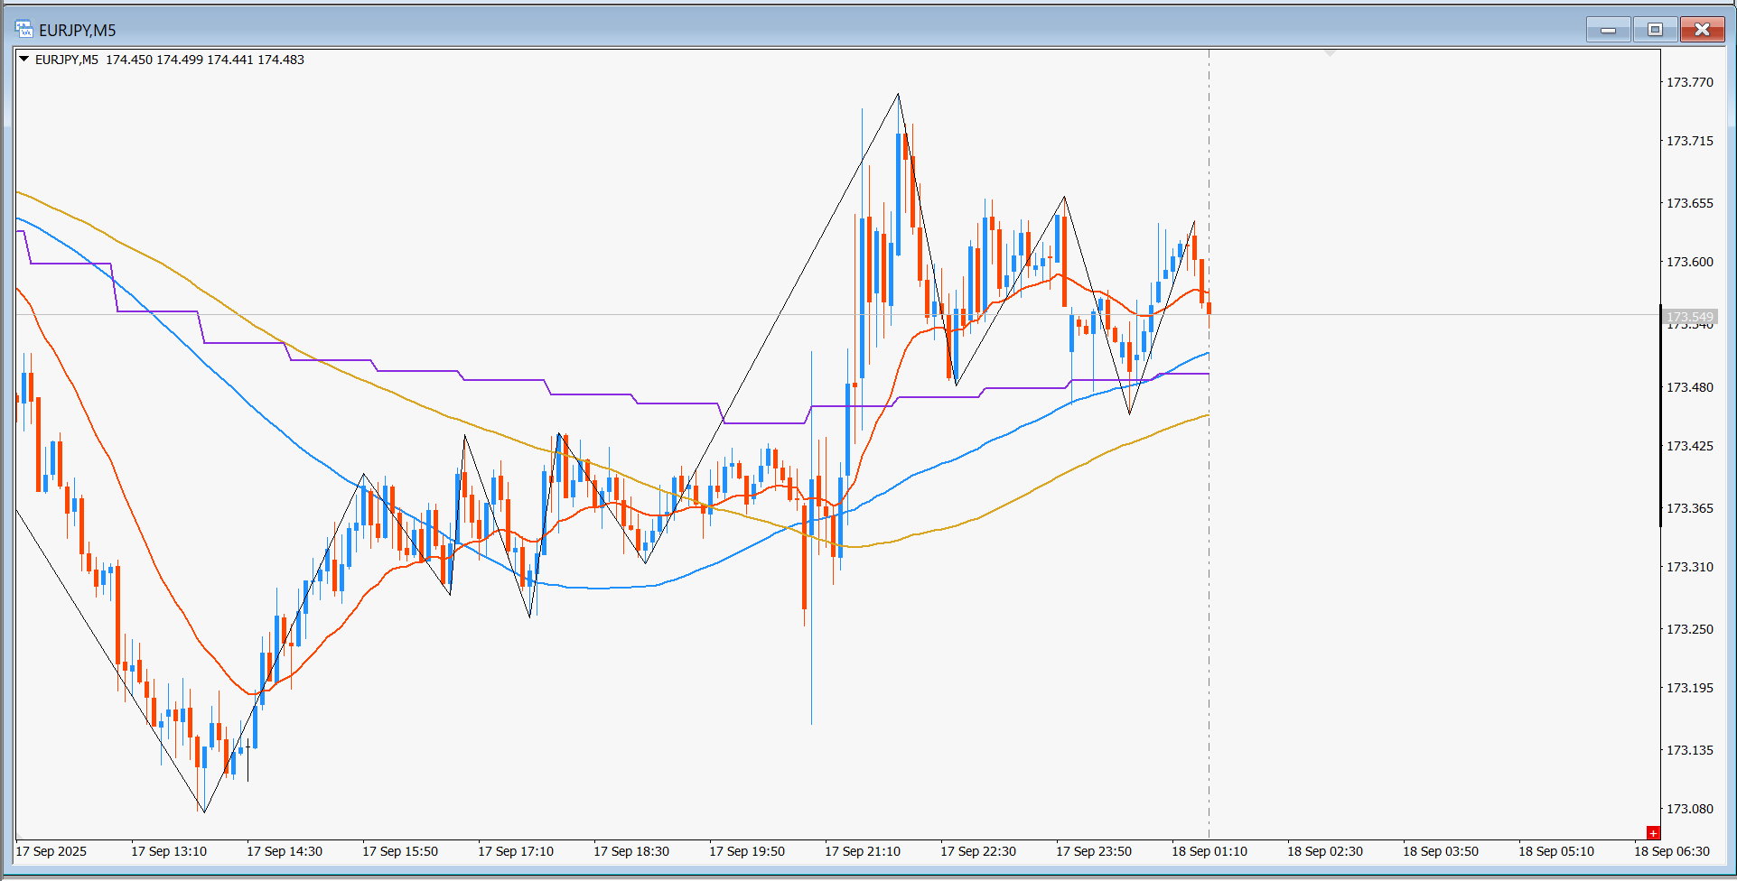Screen dimensions: 1737x881
Task: Select the gray horizontal bid price line
Action: tap(838, 315)
